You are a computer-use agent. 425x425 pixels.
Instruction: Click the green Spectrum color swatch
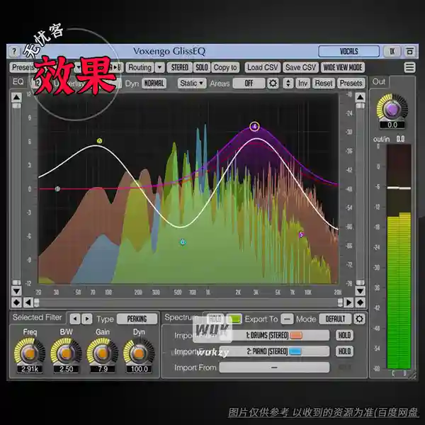(234, 319)
